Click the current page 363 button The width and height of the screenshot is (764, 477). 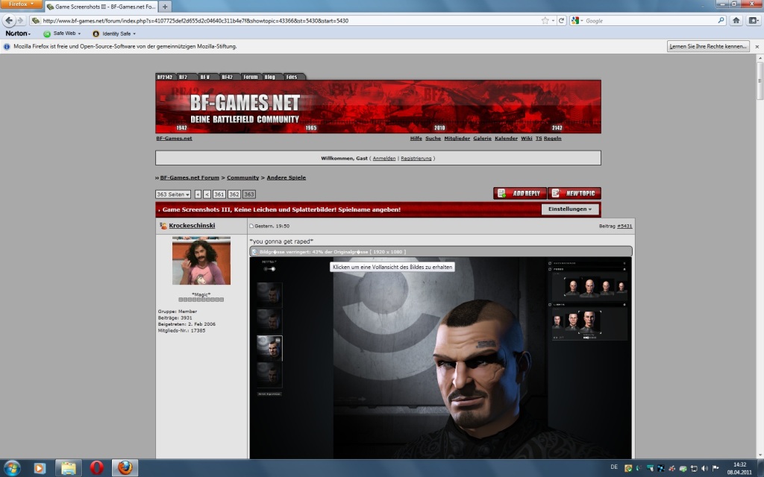(249, 195)
